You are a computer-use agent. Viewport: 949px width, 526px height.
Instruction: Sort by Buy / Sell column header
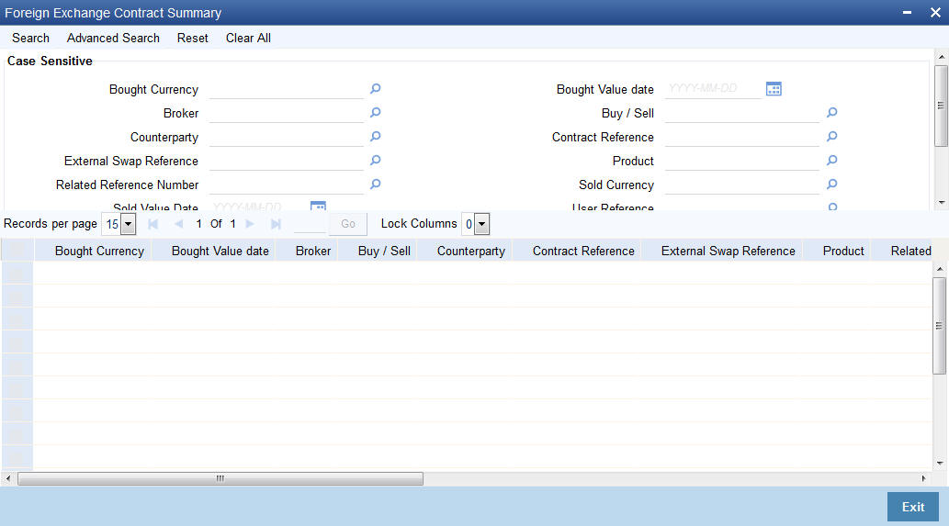click(384, 251)
